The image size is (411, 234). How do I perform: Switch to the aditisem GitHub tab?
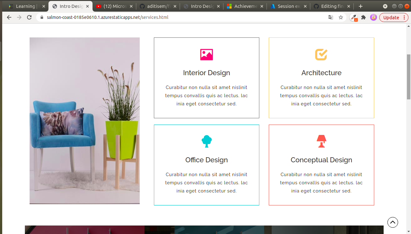[158, 6]
